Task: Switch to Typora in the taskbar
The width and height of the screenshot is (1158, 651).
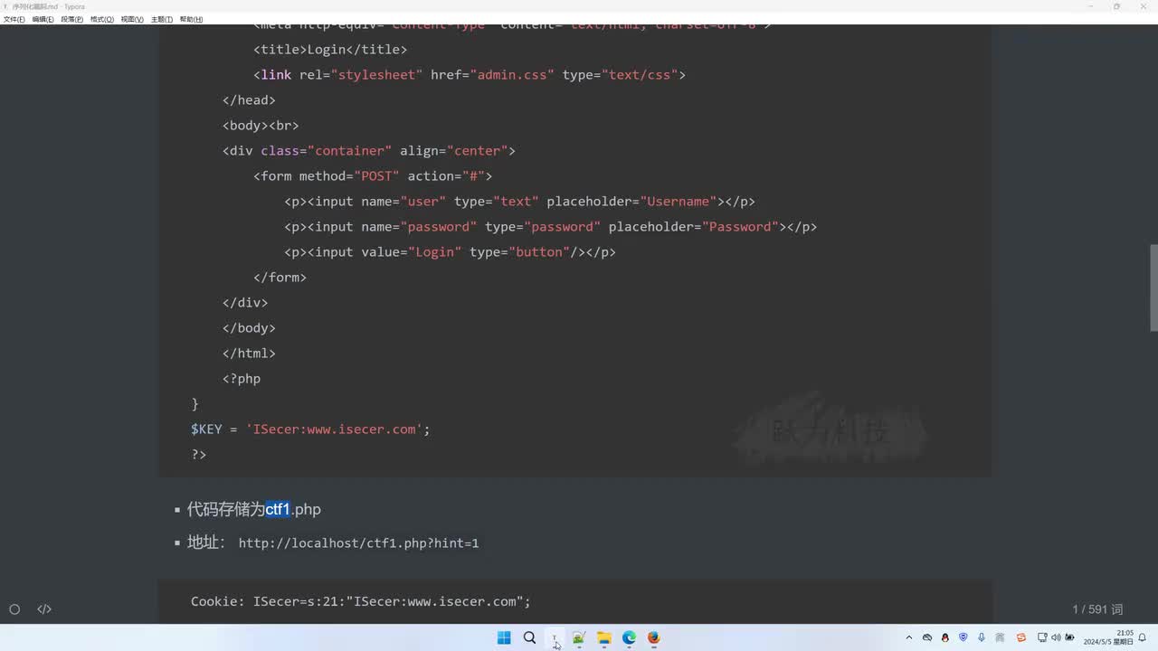Action: [x=555, y=637]
